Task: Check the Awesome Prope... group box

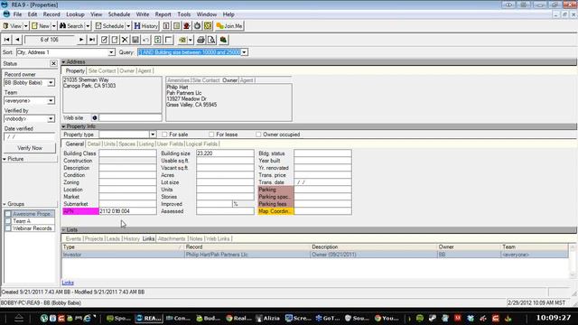Action: point(8,214)
